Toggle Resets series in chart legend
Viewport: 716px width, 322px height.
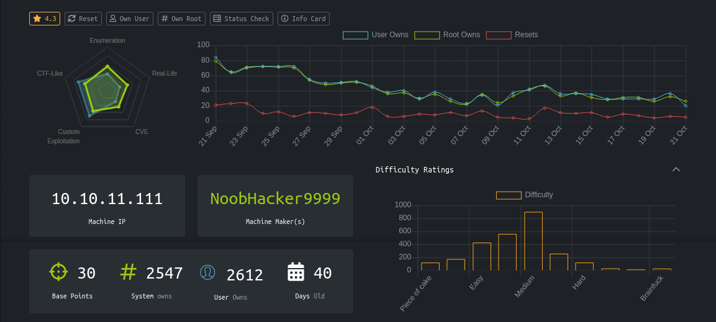click(512, 35)
